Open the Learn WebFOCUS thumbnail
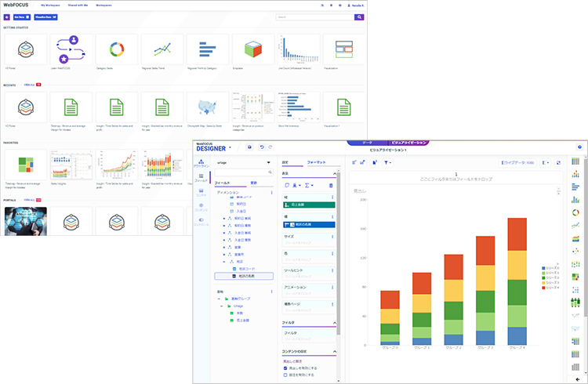Viewport: 588px width, 384px height. click(x=71, y=49)
